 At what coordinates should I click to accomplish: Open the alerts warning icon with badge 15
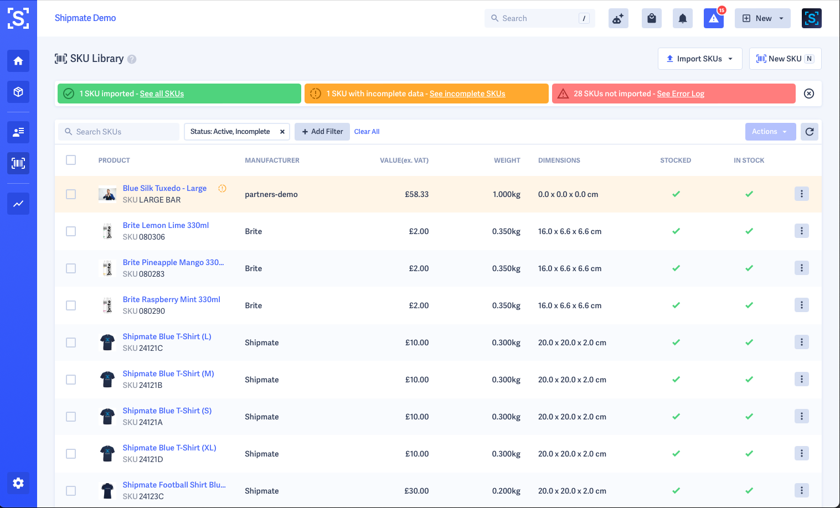tap(714, 18)
